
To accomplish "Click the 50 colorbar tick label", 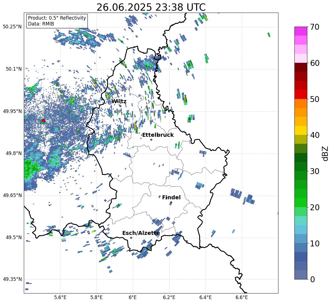I will (315, 99).
